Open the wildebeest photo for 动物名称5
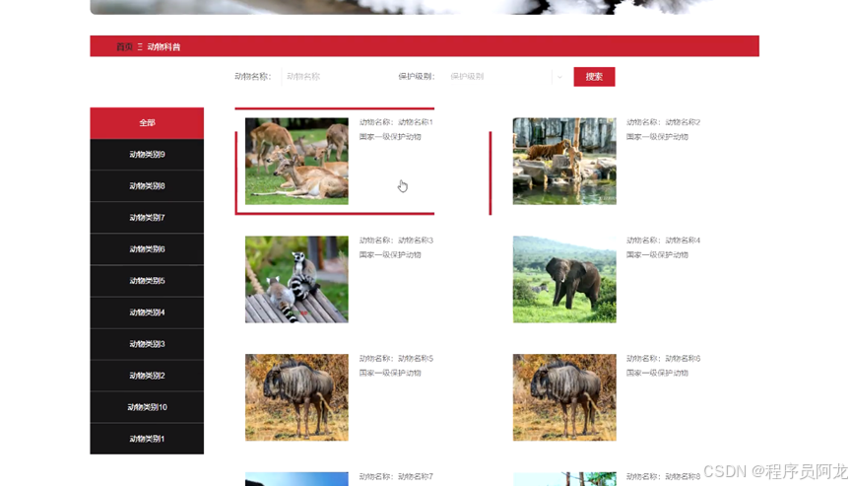This screenshot has height=486, width=852. click(296, 397)
